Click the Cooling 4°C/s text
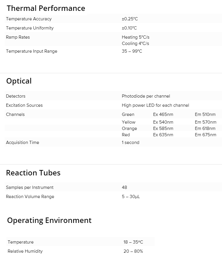The image size is (222, 265). (135, 43)
